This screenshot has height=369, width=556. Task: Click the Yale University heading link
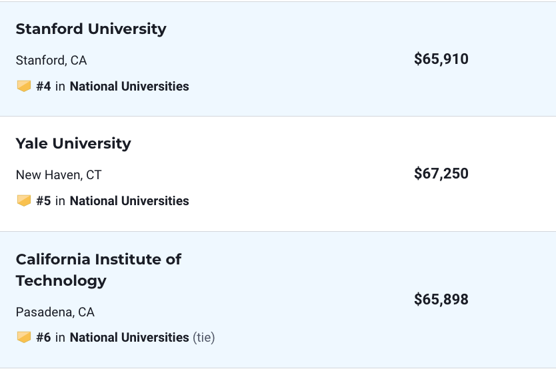(73, 144)
